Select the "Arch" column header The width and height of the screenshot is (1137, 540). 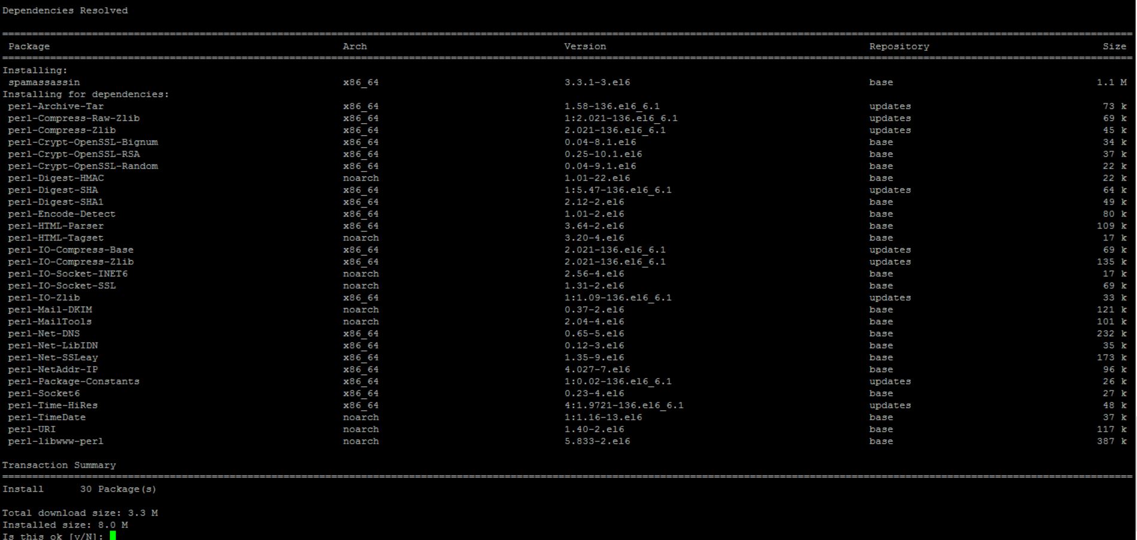(x=355, y=46)
